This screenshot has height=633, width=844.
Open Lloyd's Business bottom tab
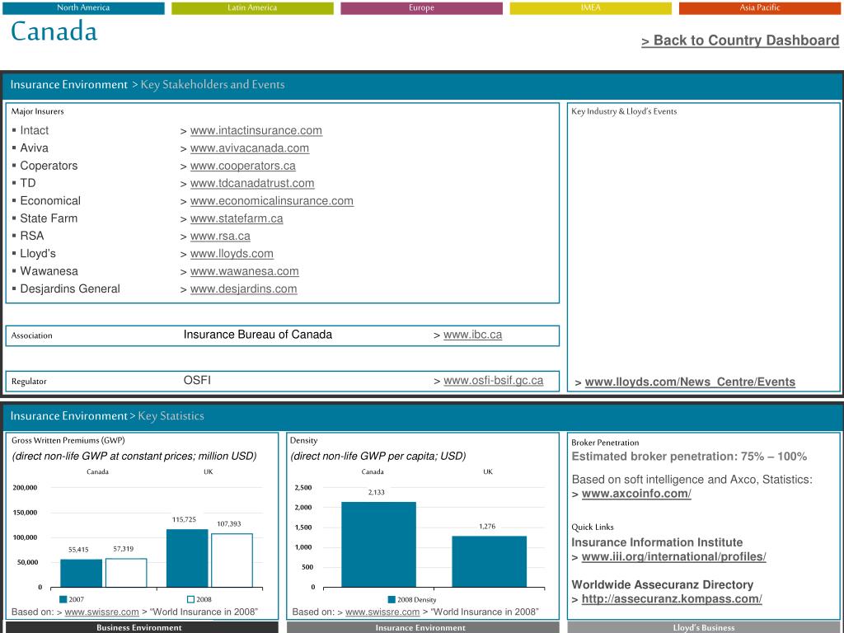click(x=704, y=627)
